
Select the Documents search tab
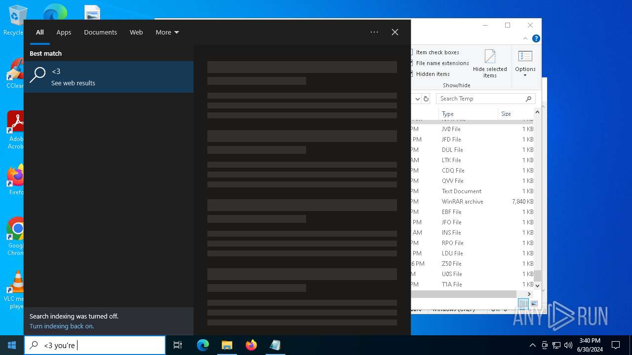[x=100, y=32]
